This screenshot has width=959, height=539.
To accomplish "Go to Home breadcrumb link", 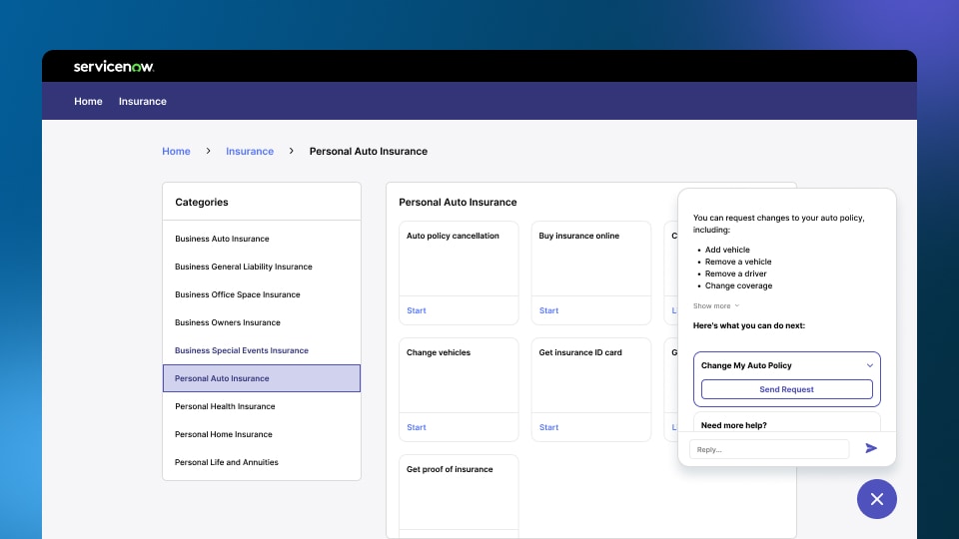I will [176, 151].
